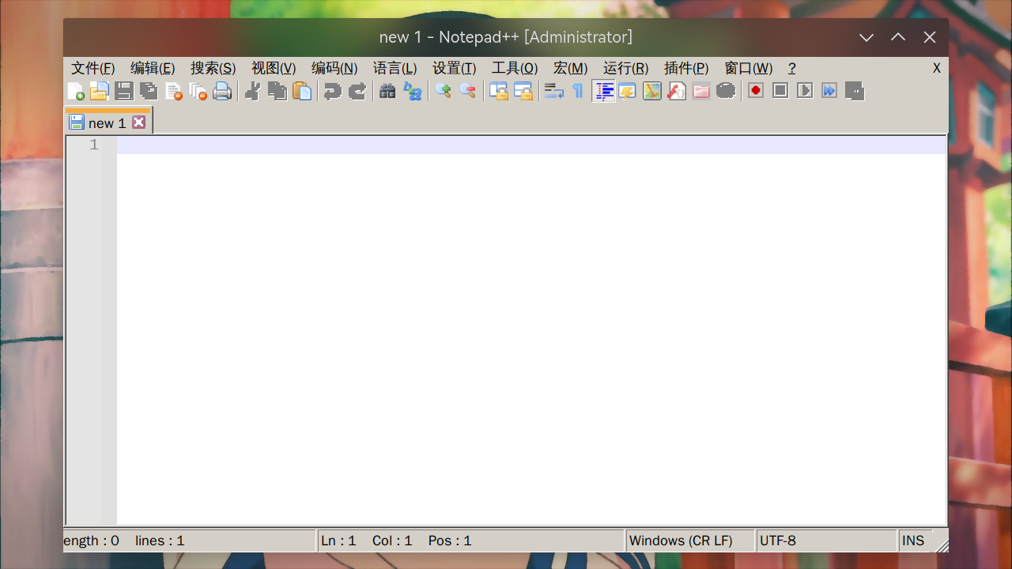
Task: Close the "new 1" tab with its X
Action: coord(139,122)
